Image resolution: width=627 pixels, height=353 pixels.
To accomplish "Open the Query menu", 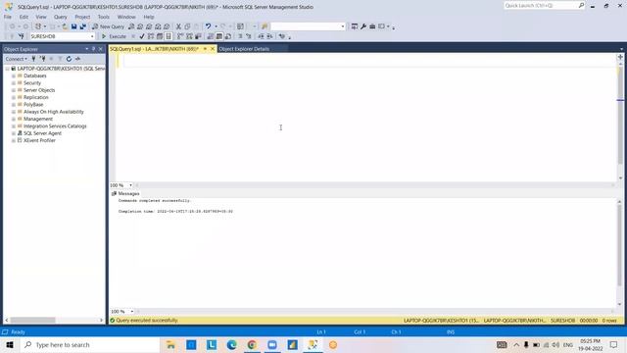I will tap(61, 17).
